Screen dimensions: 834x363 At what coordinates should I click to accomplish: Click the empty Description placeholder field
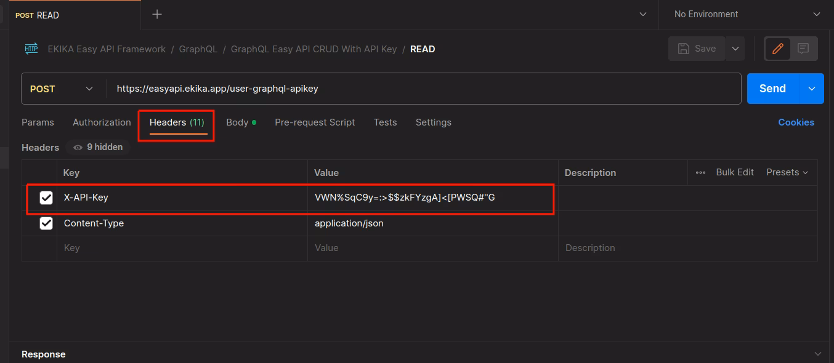688,248
